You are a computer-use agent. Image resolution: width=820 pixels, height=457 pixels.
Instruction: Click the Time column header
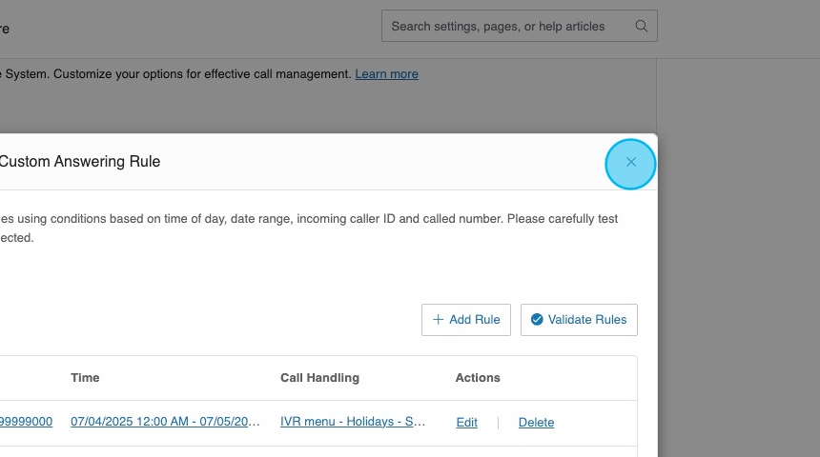[x=85, y=378]
